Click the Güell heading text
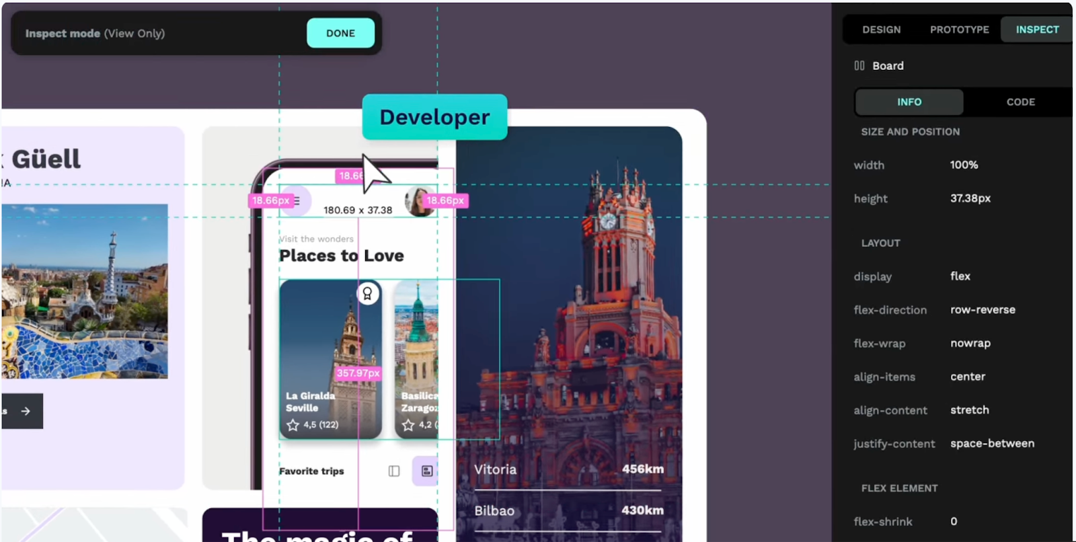 tap(46, 159)
